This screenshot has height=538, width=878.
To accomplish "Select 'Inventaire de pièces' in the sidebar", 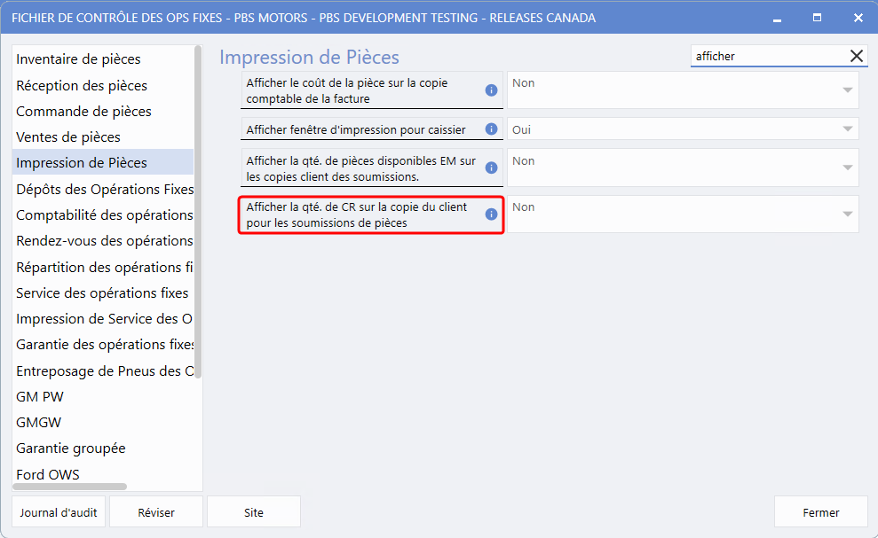I will [x=78, y=59].
